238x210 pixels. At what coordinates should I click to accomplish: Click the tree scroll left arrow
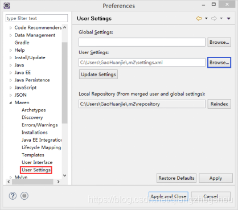coord(9,182)
